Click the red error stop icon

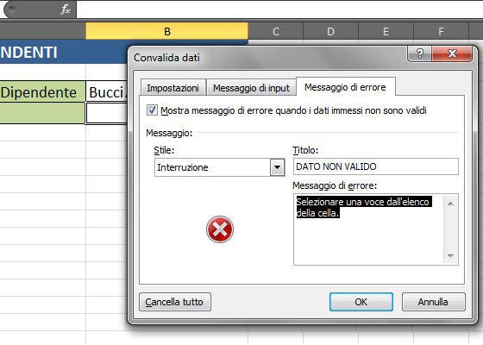[x=220, y=229]
